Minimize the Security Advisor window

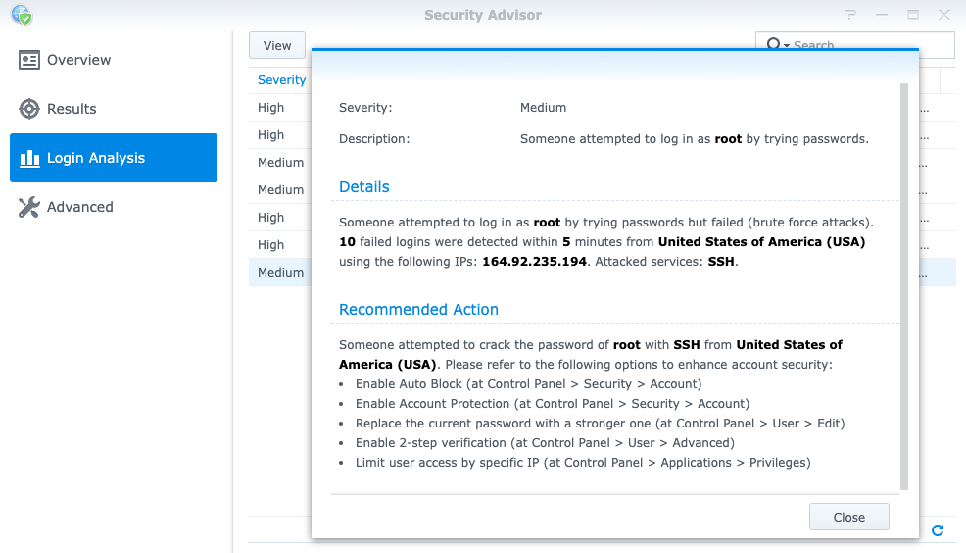coord(882,14)
